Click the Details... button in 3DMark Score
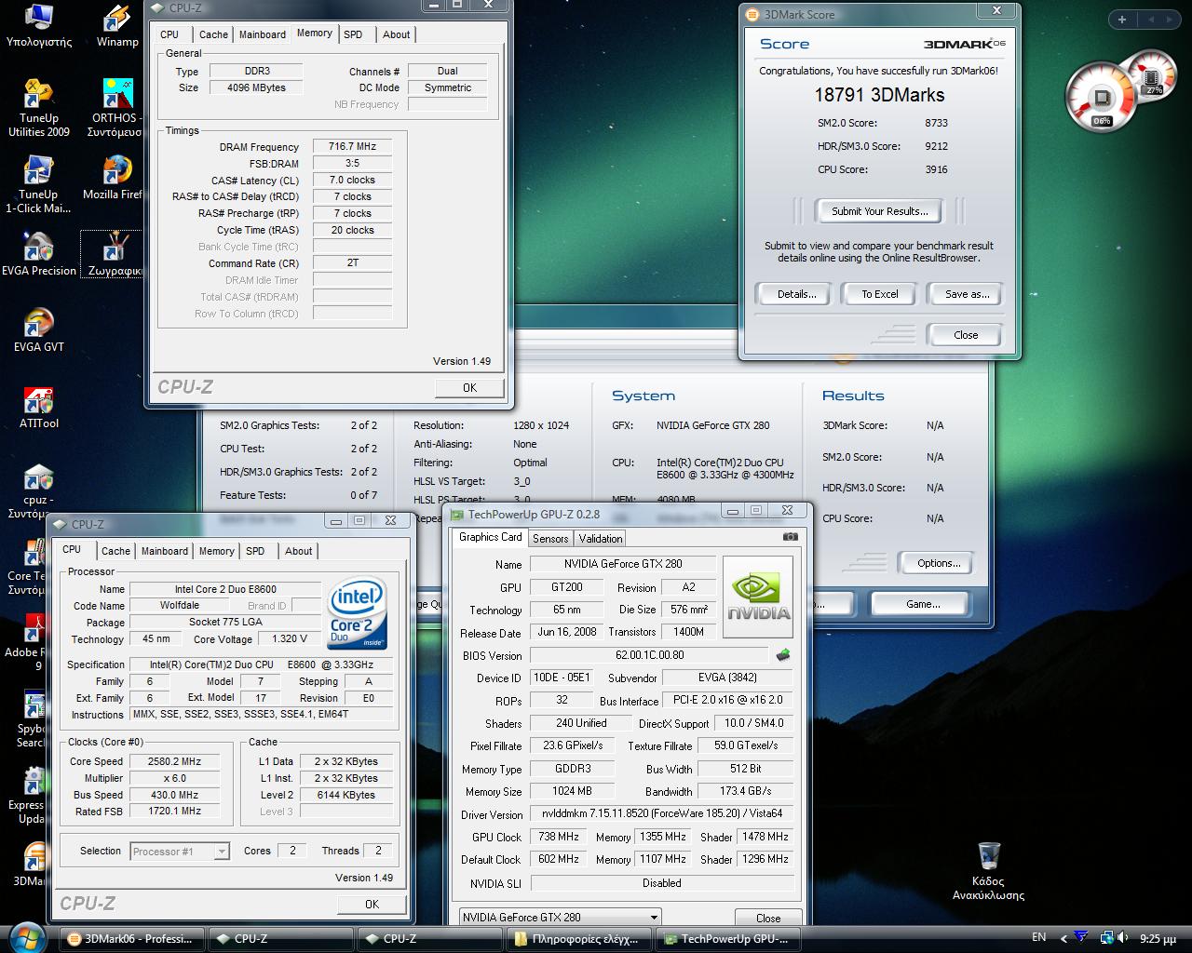 (x=796, y=294)
